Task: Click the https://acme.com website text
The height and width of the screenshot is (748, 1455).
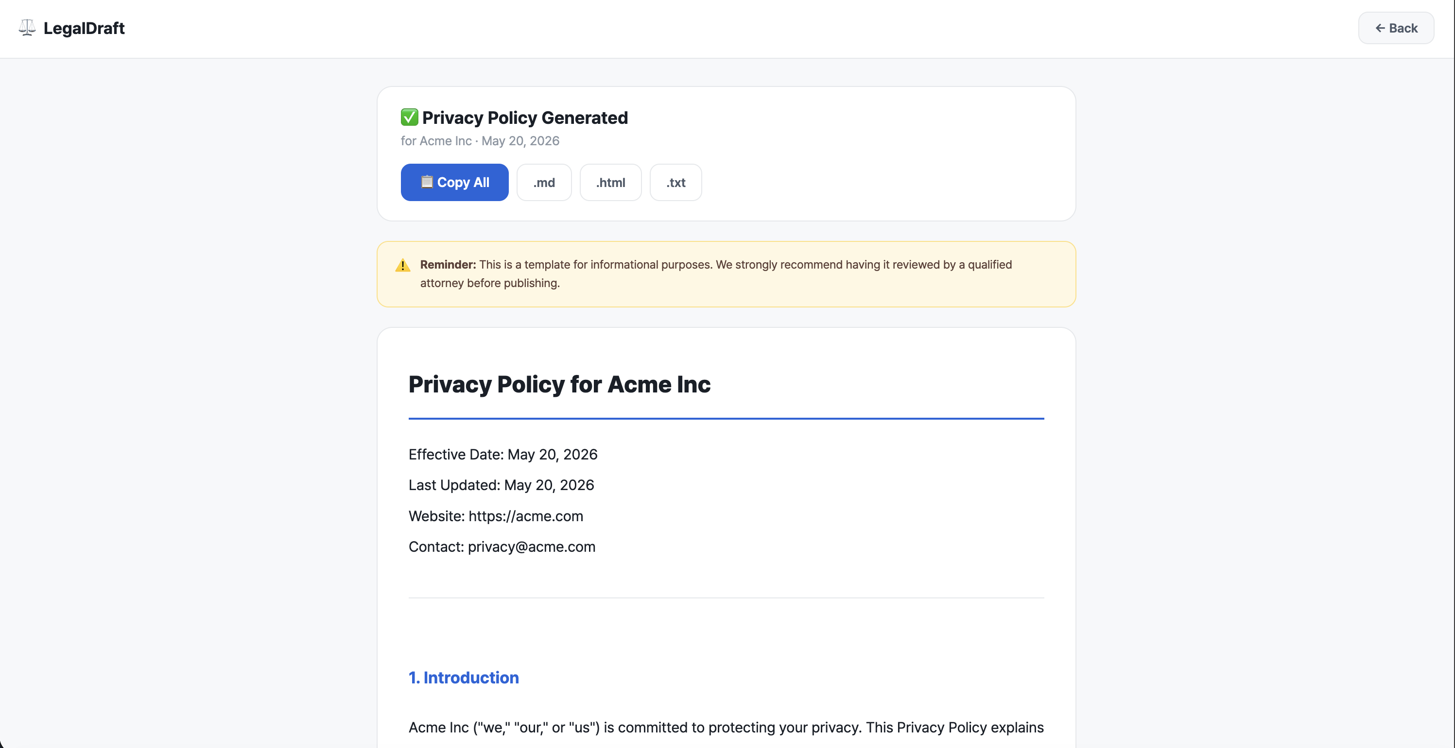Action: pyautogui.click(x=525, y=516)
